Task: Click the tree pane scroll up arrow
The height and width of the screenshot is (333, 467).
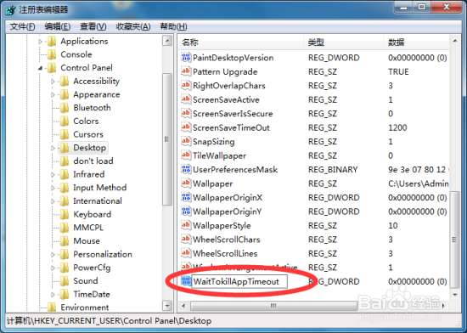Action: tap(167, 41)
